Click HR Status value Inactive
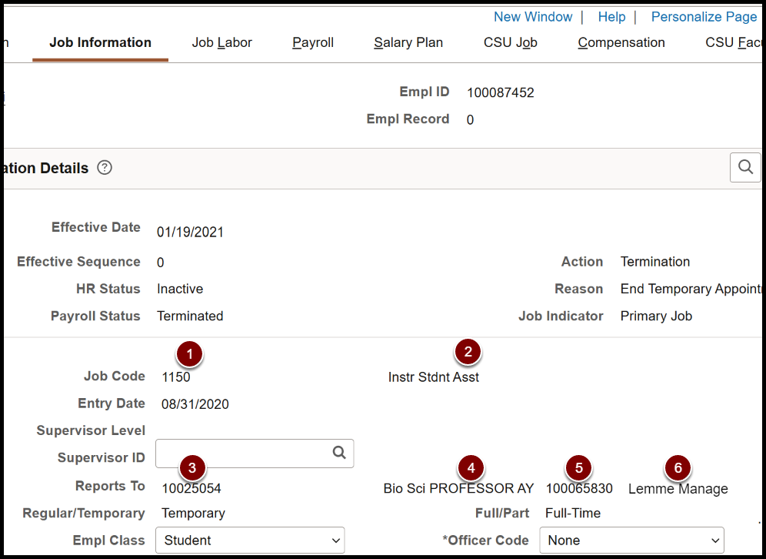Image resolution: width=766 pixels, height=559 pixels. 180,289
